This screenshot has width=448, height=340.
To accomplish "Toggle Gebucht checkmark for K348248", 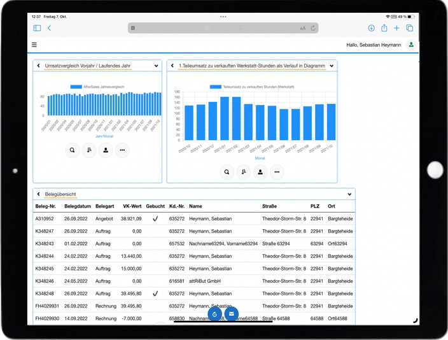I will point(155,294).
